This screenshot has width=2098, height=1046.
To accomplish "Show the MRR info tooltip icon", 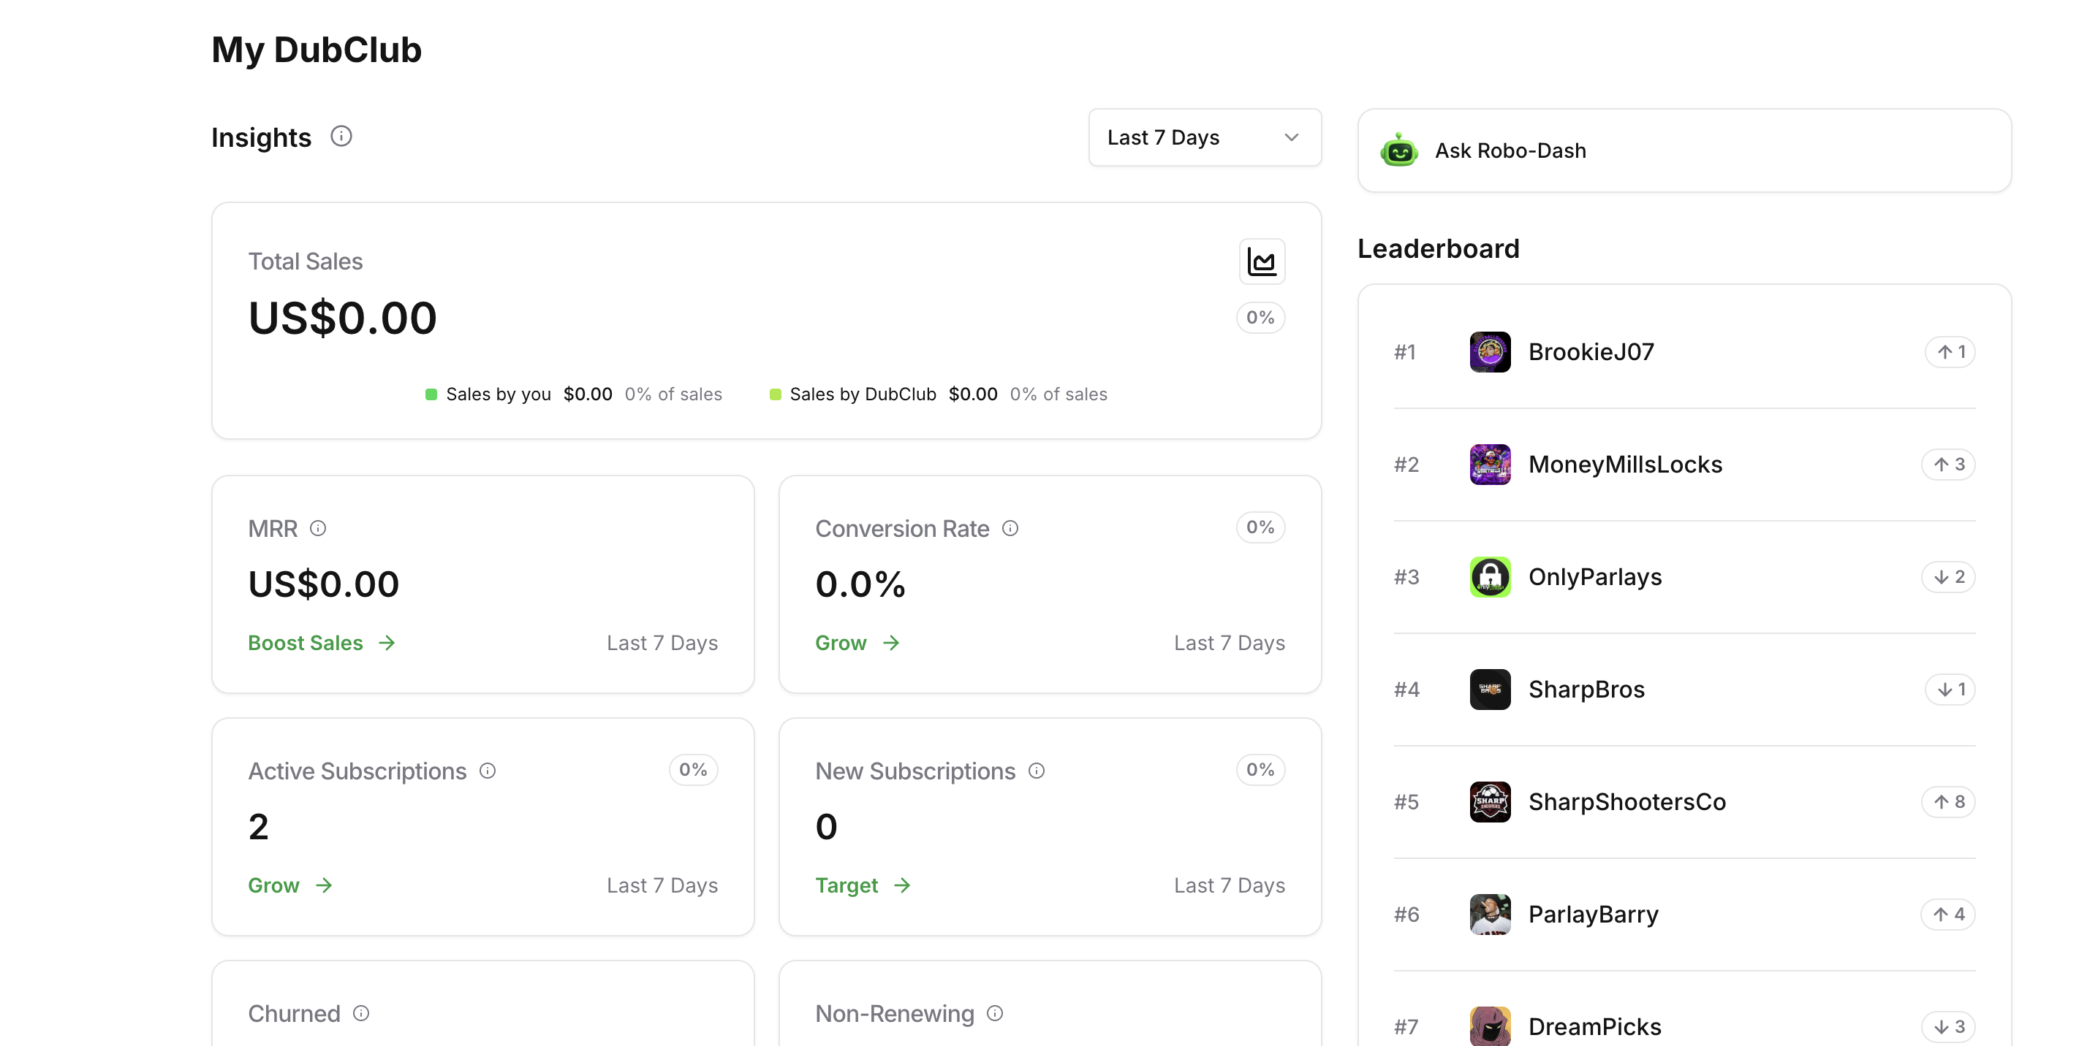I will 319,528.
